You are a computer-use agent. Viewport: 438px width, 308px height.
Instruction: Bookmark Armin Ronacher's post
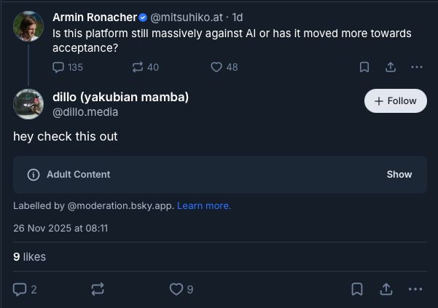tap(364, 67)
